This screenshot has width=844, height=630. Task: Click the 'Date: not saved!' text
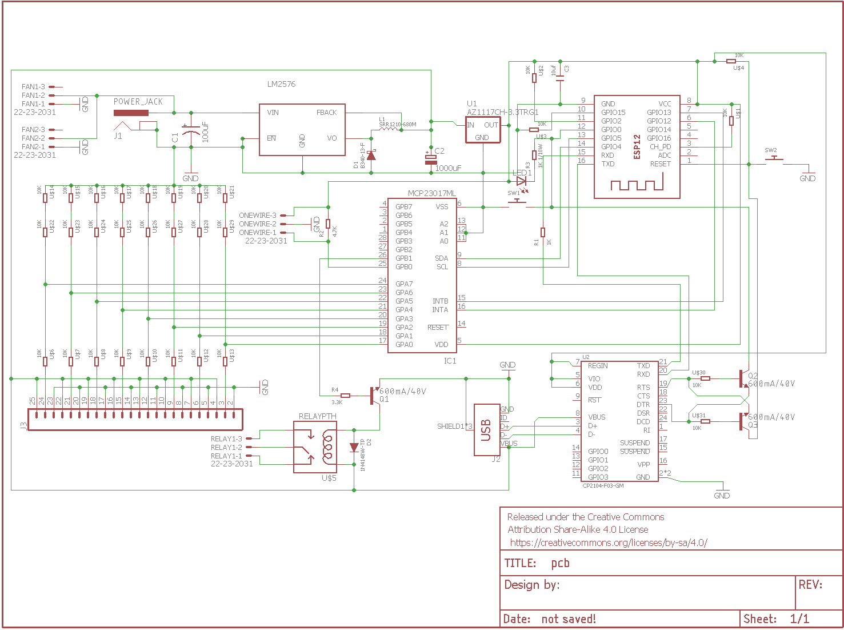click(550, 619)
